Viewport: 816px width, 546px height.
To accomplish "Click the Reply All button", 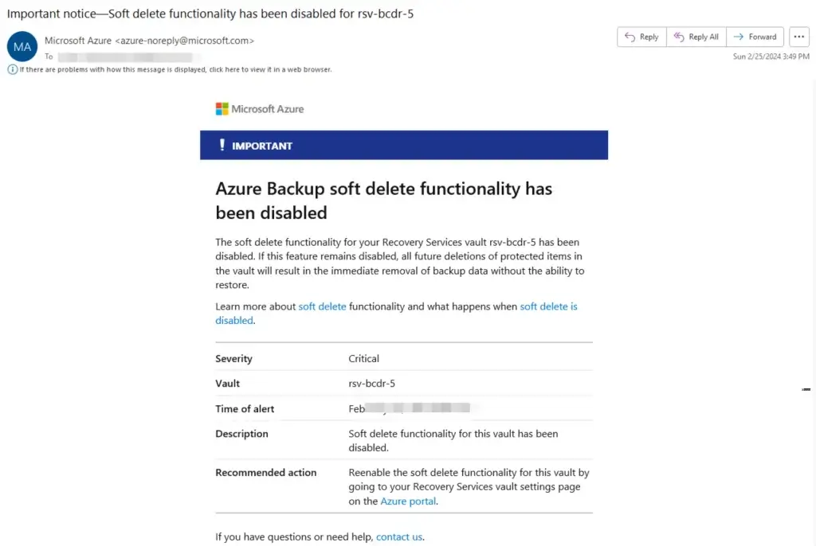I will click(696, 37).
